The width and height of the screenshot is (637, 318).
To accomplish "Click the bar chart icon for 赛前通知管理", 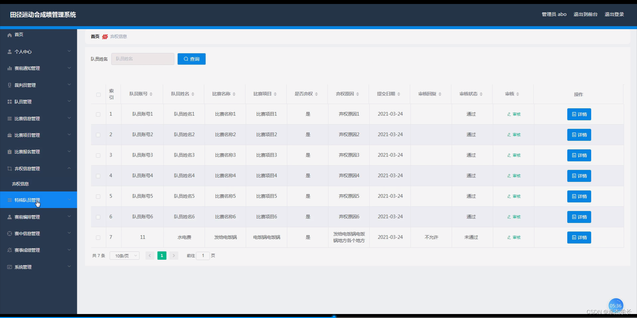I will point(10,68).
